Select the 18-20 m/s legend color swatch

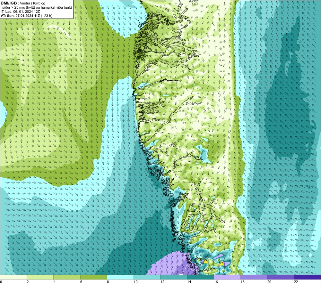click(254, 277)
